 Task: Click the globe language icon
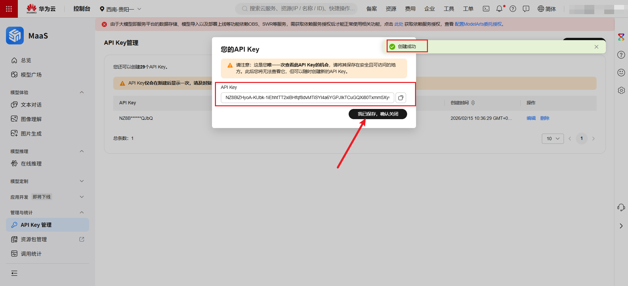click(541, 9)
